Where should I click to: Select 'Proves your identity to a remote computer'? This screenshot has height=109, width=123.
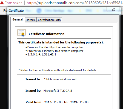pos(55,51)
